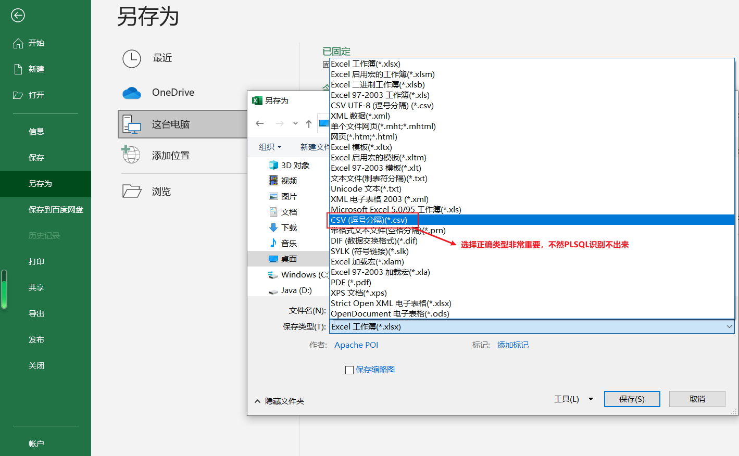The image size is (739, 456).
Task: Click the 保存(S) button
Action: [632, 399]
